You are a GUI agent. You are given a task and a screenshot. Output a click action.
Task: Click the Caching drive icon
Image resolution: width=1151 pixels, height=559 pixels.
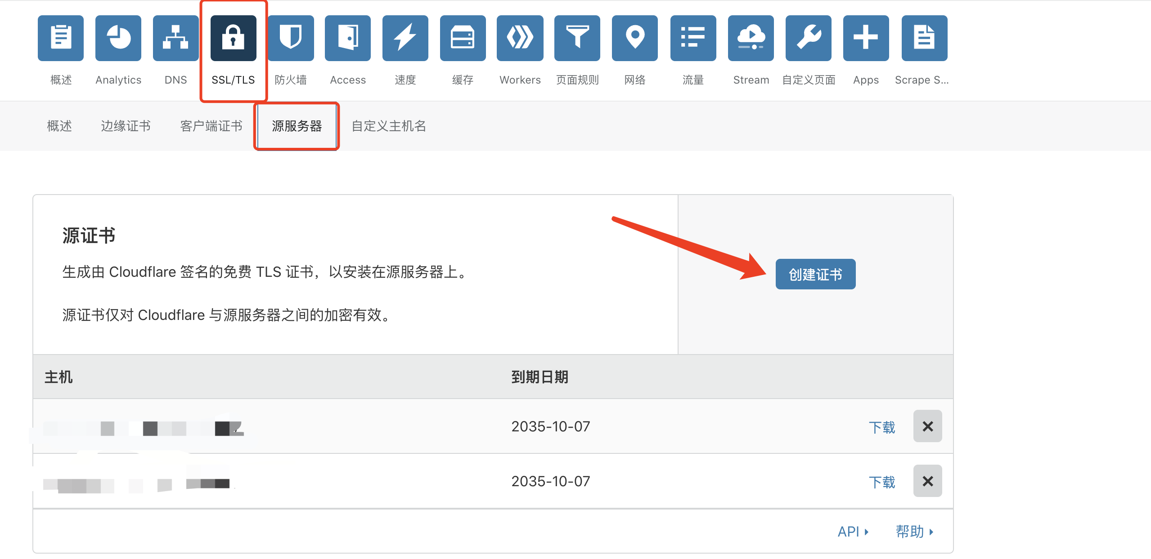463,38
